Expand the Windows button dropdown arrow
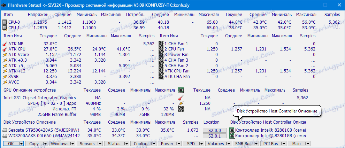This screenshot has height=148, width=345. coord(73,143)
